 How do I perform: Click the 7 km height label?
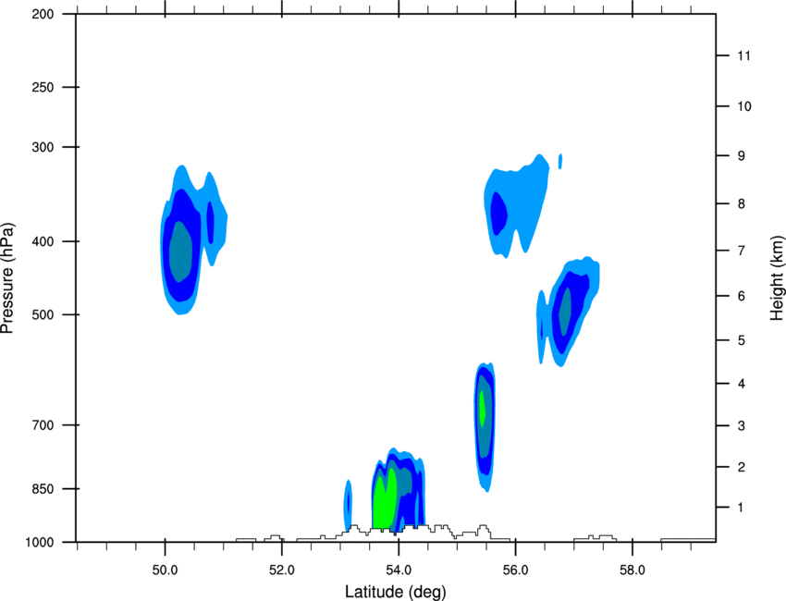741,251
